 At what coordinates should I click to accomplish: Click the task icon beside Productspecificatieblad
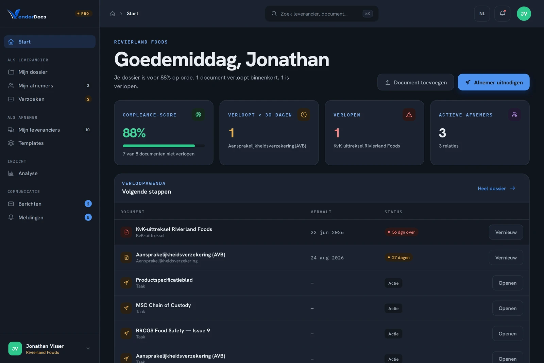pyautogui.click(x=126, y=283)
